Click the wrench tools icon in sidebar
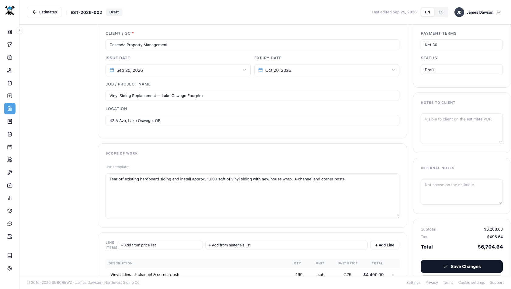Image resolution: width=511 pixels, height=289 pixels. 10,172
